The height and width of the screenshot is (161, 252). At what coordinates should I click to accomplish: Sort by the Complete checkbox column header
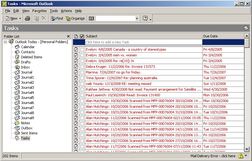click(82, 36)
